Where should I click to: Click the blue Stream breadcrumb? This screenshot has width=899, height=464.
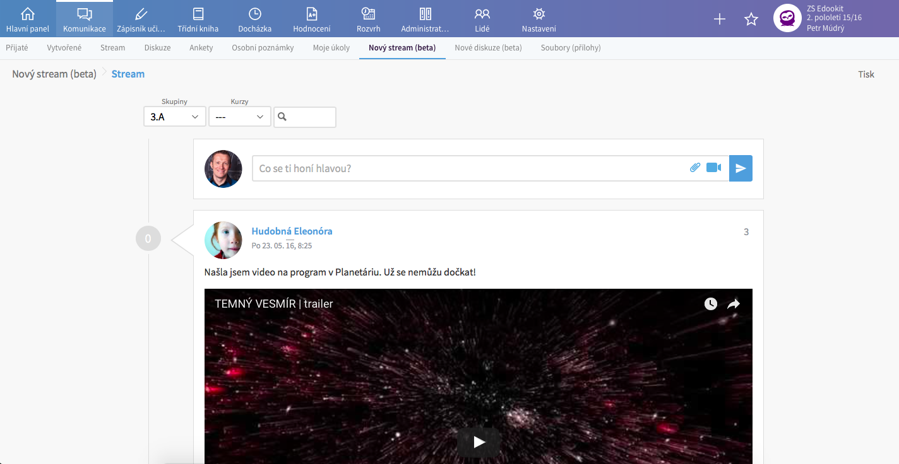coord(128,74)
